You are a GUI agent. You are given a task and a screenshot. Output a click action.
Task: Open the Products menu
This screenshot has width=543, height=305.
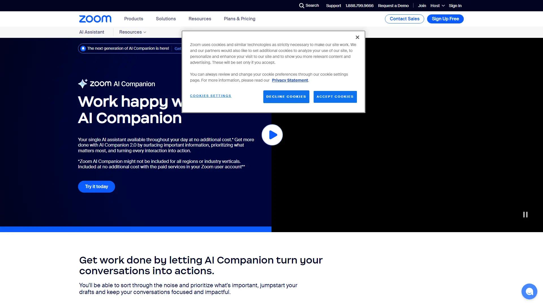click(x=133, y=19)
